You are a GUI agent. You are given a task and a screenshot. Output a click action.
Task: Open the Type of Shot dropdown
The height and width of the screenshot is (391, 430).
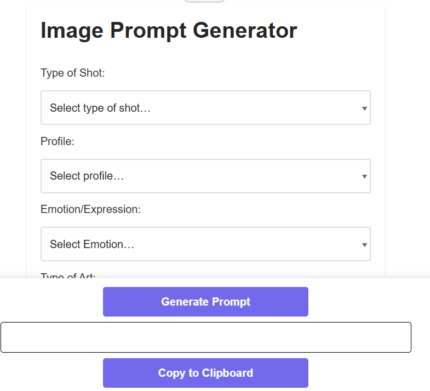[x=205, y=108]
